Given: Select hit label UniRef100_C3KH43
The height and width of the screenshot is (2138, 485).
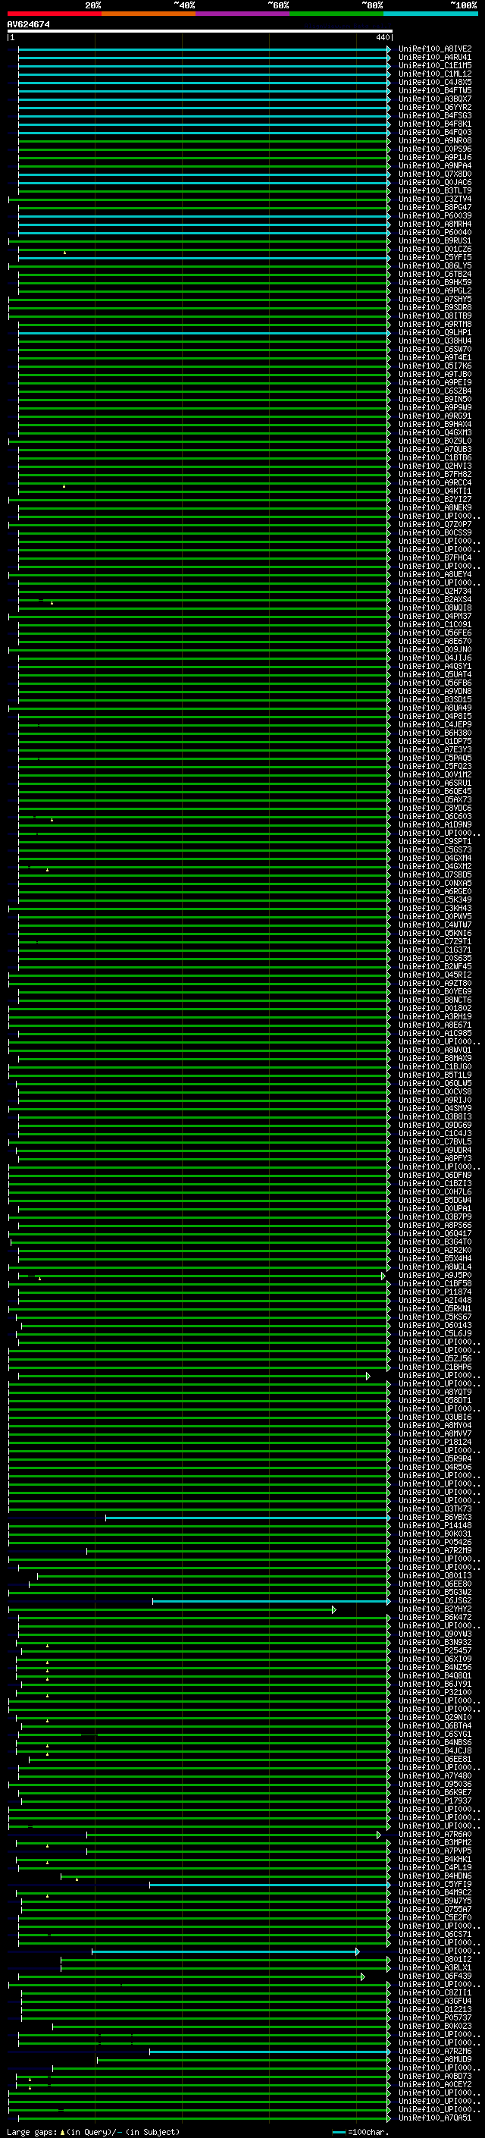Looking at the screenshot, I should click(435, 908).
